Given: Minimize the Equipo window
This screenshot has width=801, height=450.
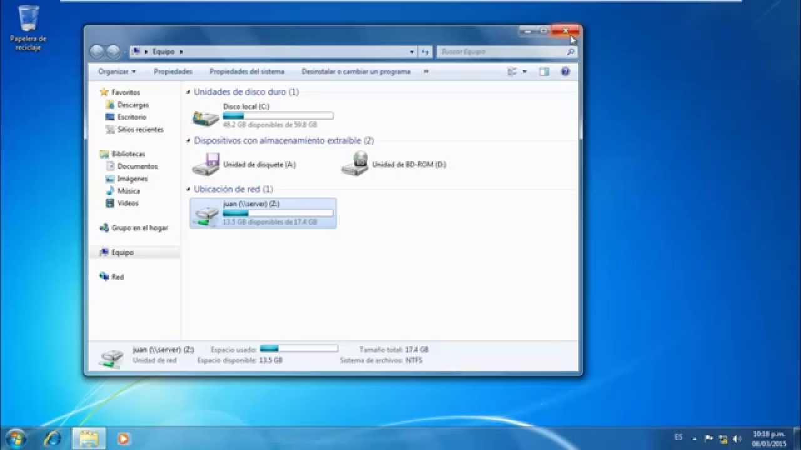Looking at the screenshot, I should pyautogui.click(x=528, y=30).
